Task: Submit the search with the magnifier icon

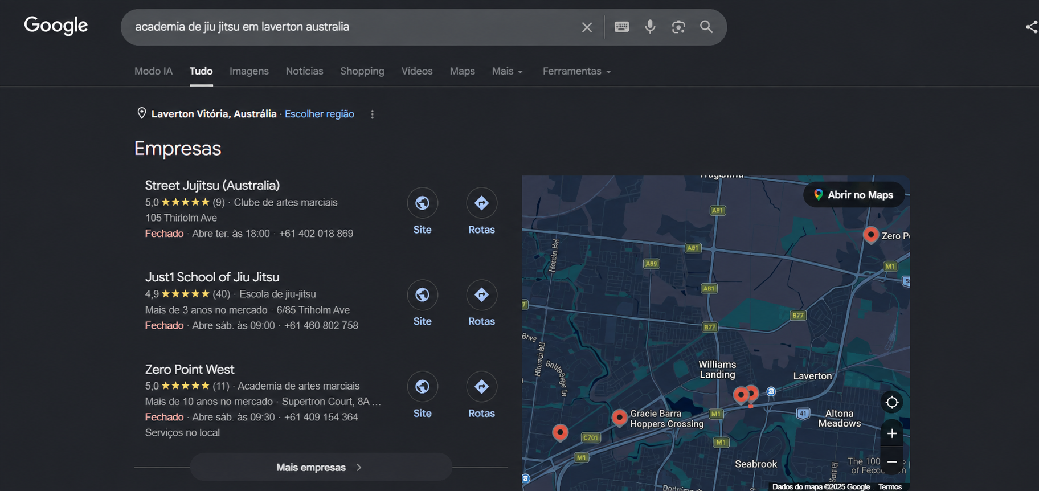Action: click(706, 27)
